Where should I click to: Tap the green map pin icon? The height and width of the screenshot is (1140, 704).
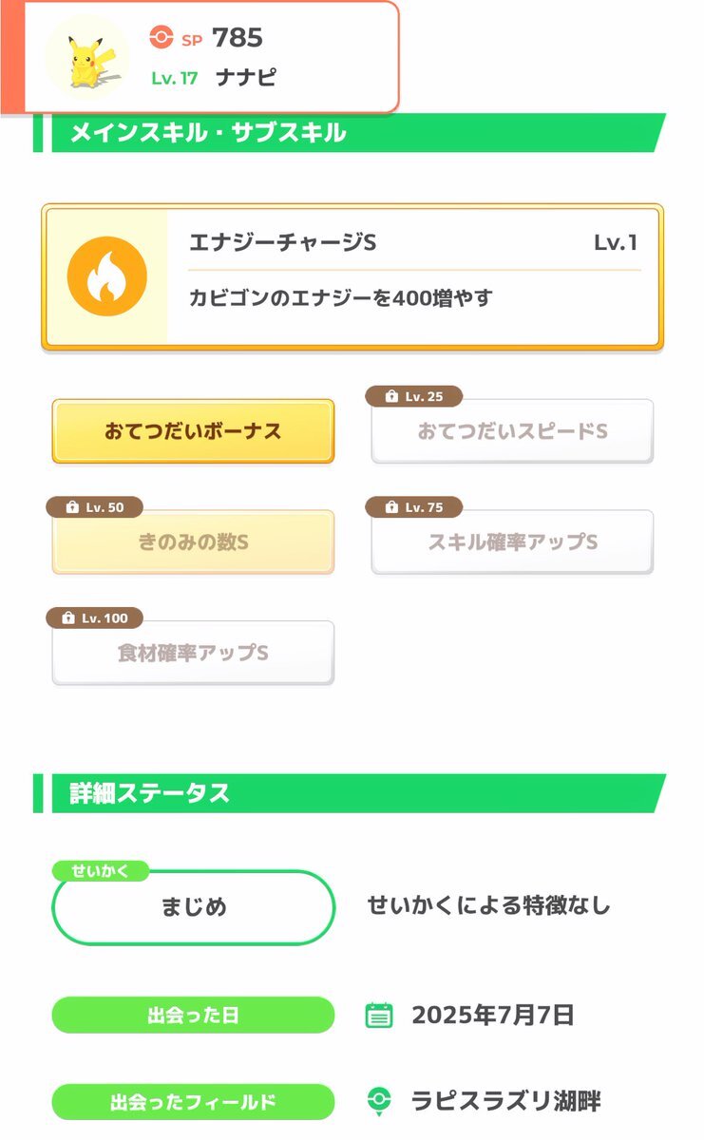point(379,1101)
